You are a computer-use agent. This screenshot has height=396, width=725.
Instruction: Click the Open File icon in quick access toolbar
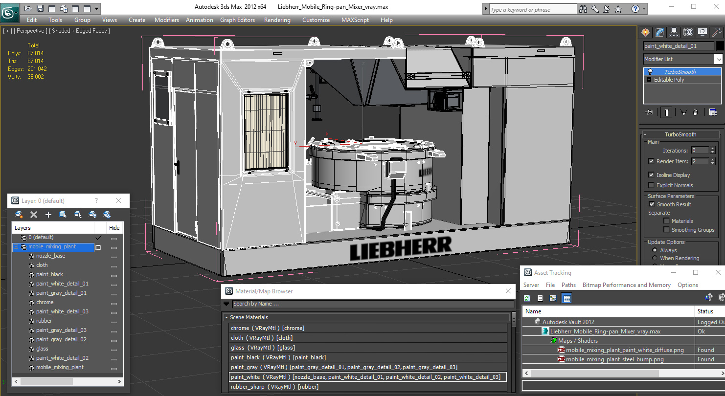click(28, 8)
